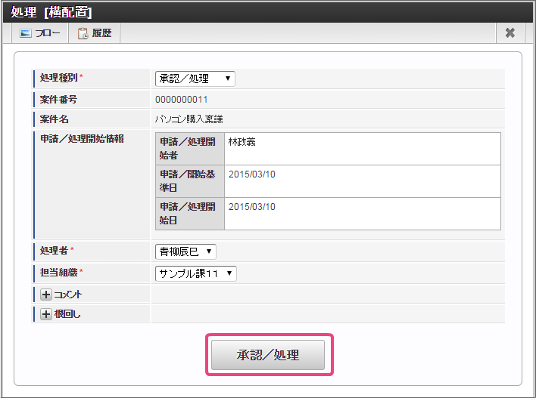Click the history clipboard icon
The image size is (536, 398).
(x=83, y=33)
